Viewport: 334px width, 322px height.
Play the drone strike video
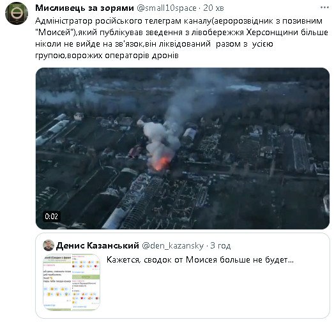pos(183,148)
